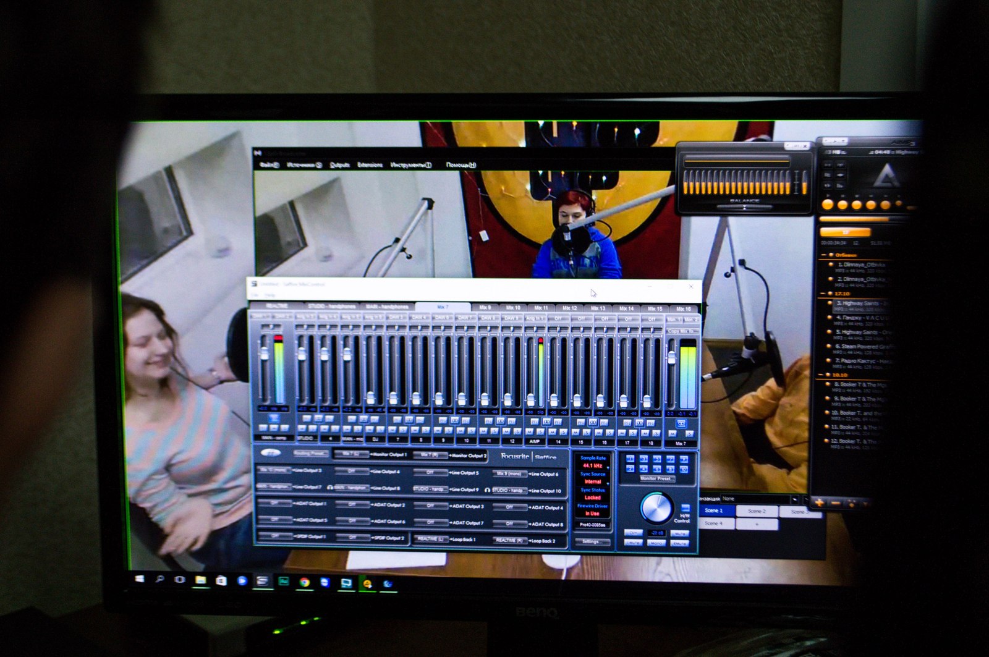This screenshot has height=657, width=989.
Task: Click the plus icon under AIMP playlist
Action: pyautogui.click(x=820, y=503)
